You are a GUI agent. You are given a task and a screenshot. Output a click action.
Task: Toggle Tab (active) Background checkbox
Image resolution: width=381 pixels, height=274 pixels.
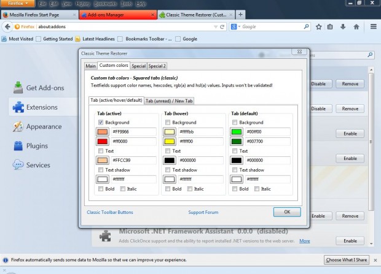tap(101, 123)
